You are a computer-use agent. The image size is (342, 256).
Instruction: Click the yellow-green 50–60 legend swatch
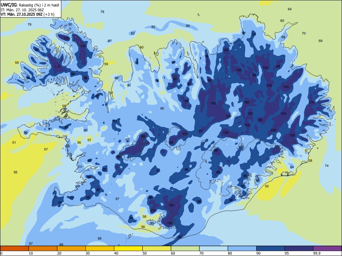[157, 248]
